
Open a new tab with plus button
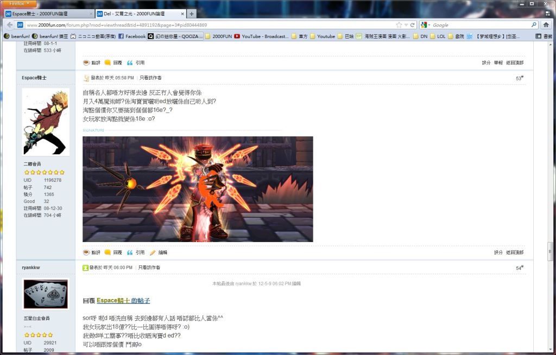192,14
